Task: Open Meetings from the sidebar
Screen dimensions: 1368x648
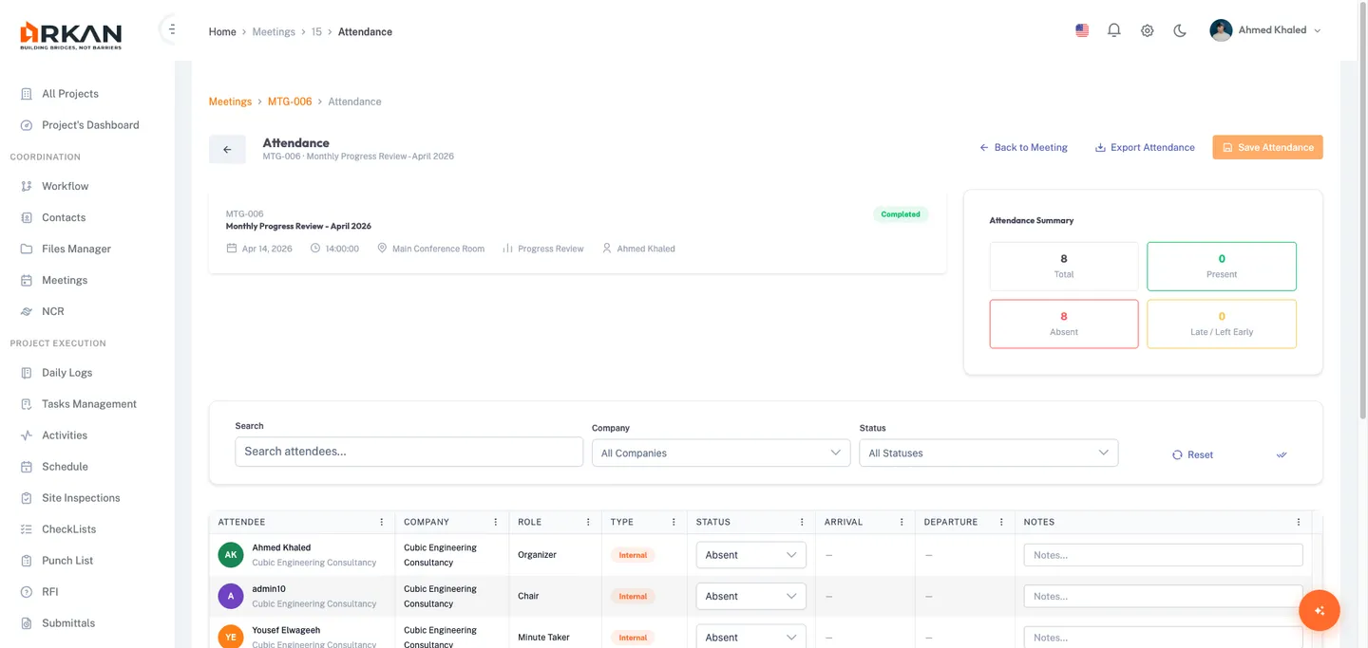Action: (x=64, y=280)
